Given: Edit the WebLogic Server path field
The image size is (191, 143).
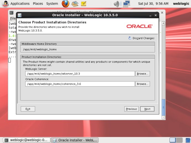Looking at the screenshot, I should [80, 74].
